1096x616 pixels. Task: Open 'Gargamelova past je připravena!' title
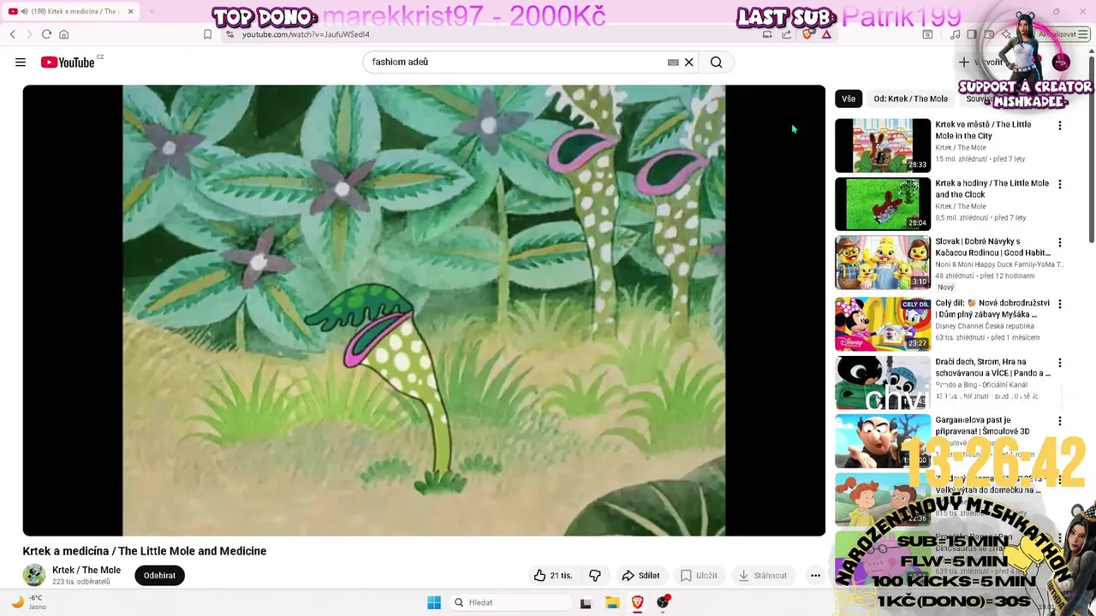click(x=983, y=426)
